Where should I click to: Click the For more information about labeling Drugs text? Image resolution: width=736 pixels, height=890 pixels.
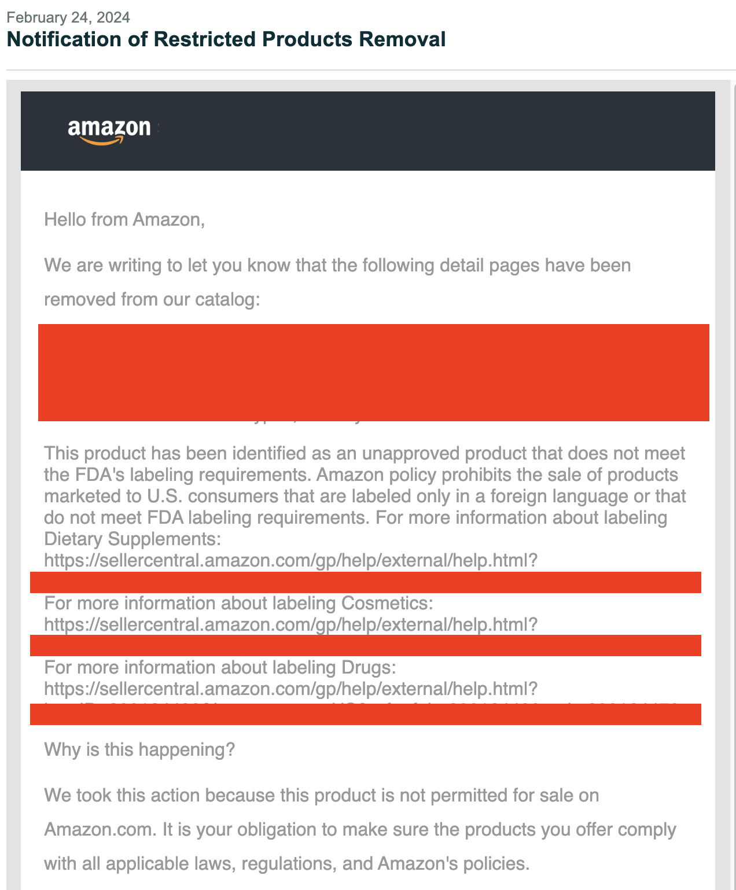220,667
